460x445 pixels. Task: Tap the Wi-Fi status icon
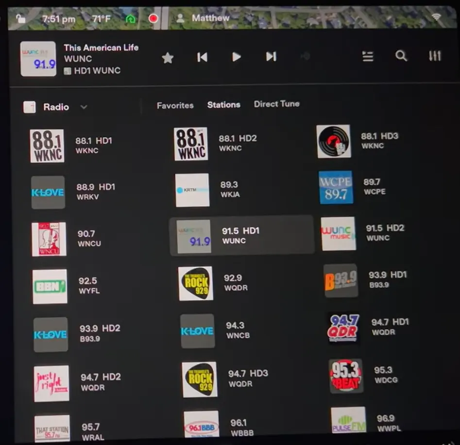[x=437, y=17]
